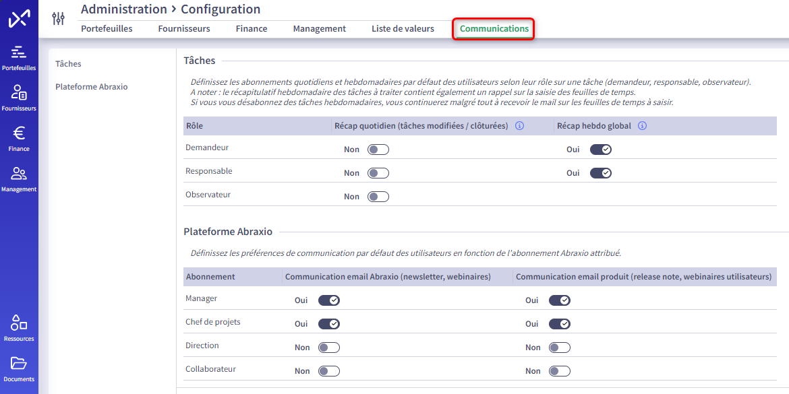
Task: Enable Direction product email communication toggle
Action: tap(560, 348)
